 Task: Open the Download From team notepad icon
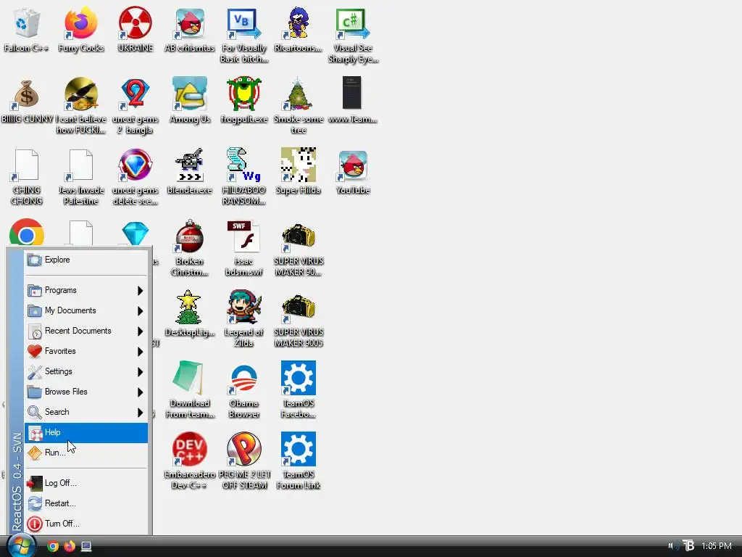(x=189, y=378)
